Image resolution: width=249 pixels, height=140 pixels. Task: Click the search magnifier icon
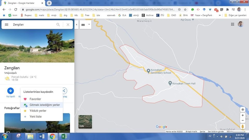[58, 25]
